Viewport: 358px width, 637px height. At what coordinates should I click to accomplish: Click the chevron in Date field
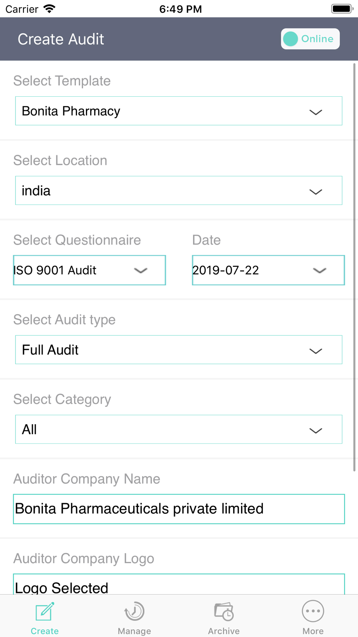tap(319, 270)
